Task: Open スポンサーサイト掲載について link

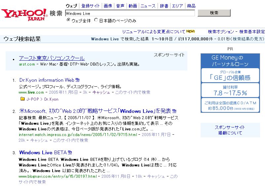Action: (x=230, y=130)
